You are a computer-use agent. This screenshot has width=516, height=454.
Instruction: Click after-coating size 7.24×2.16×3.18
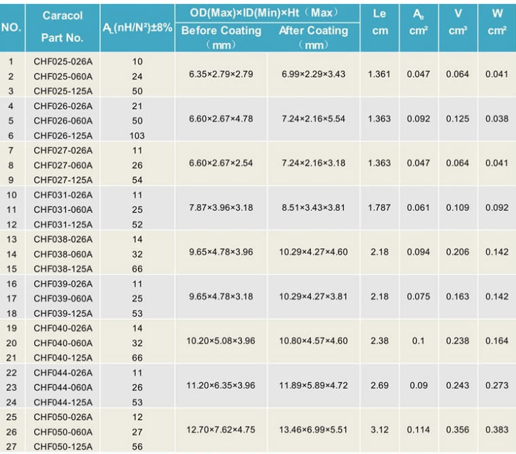313,163
